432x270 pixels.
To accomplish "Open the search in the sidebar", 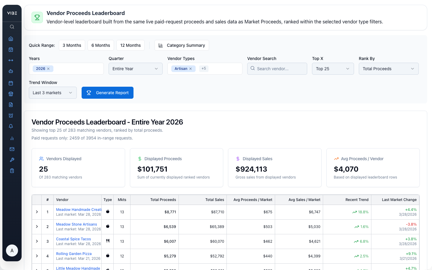I will tap(11, 26).
